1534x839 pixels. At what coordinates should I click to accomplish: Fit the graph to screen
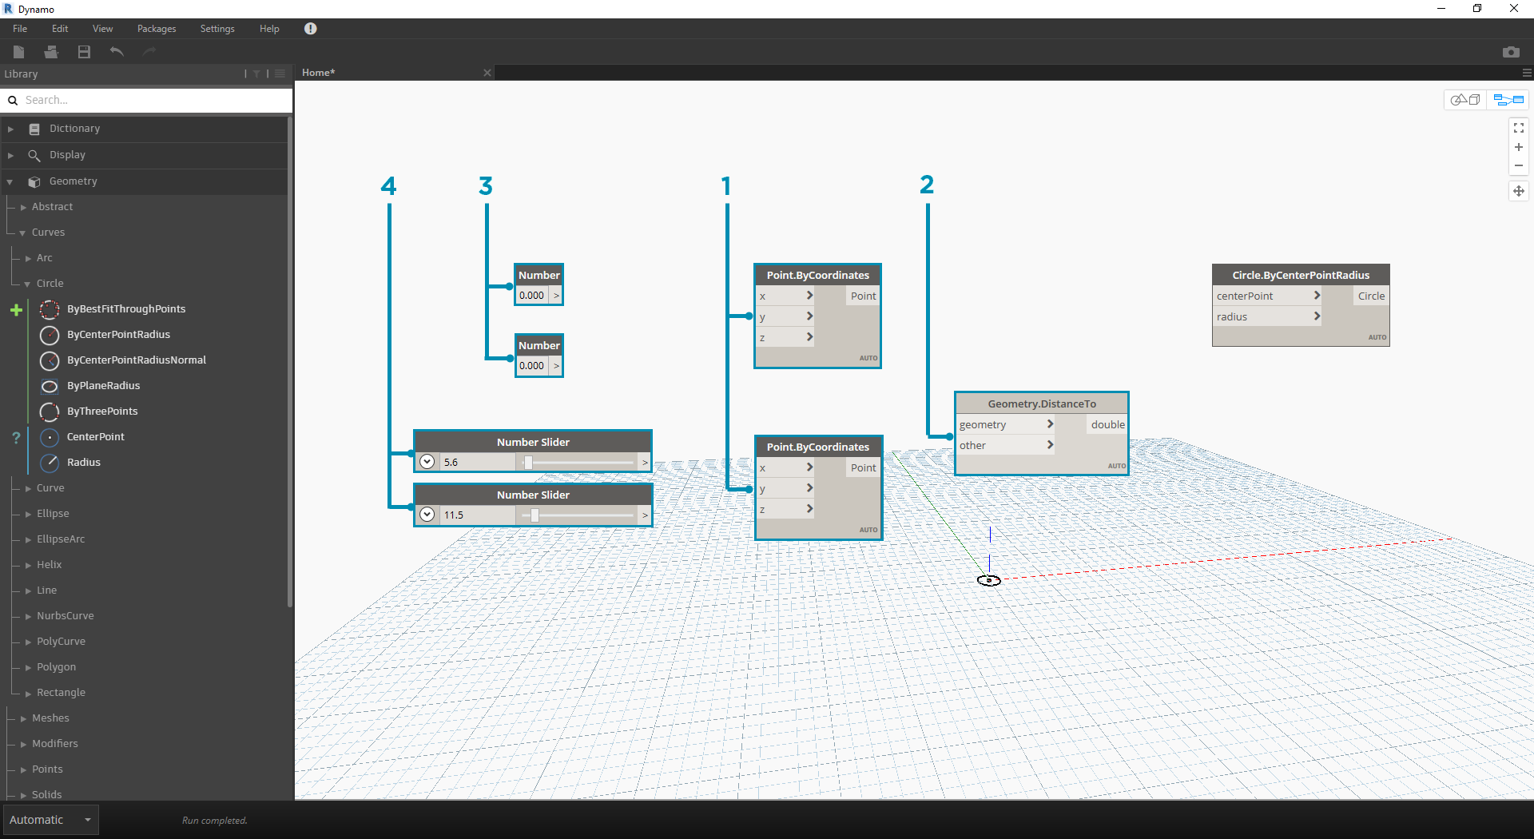coord(1519,128)
